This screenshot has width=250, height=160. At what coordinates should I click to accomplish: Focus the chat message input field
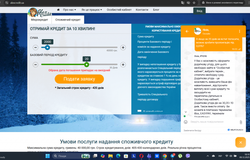click(213, 122)
